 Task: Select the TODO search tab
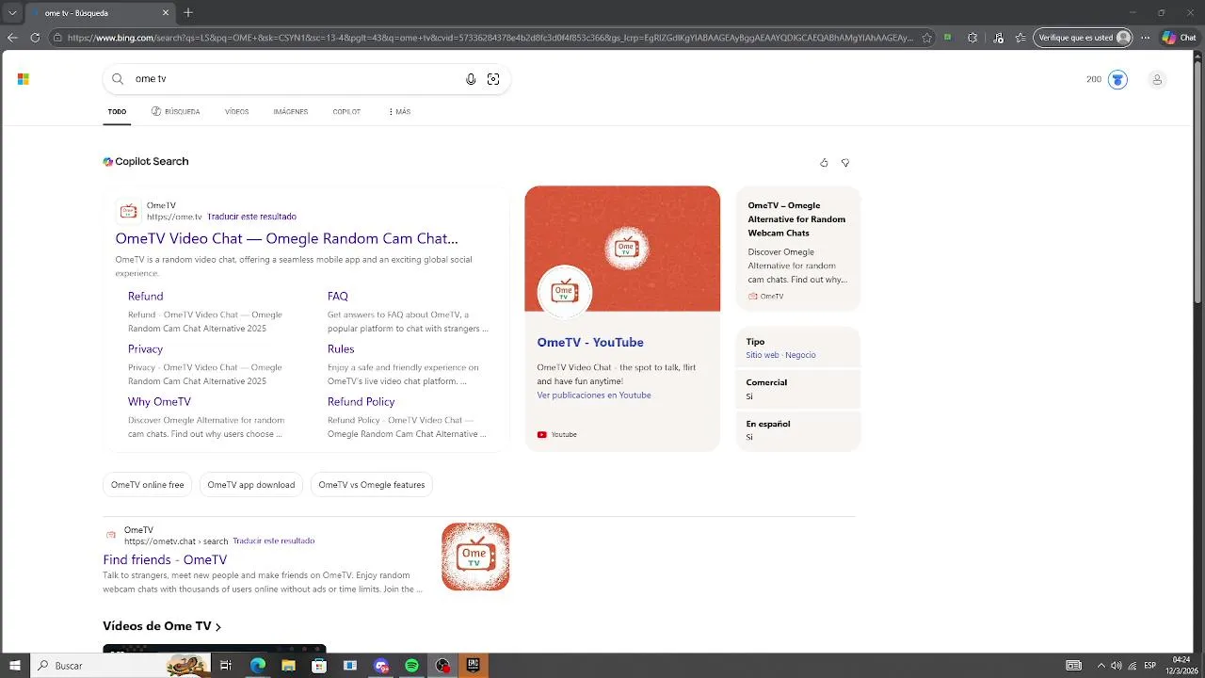(x=117, y=111)
